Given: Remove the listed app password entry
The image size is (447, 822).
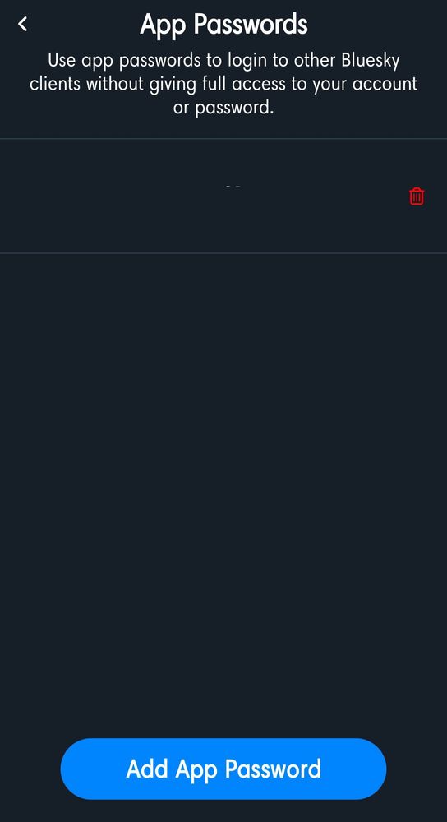Looking at the screenshot, I should [417, 196].
